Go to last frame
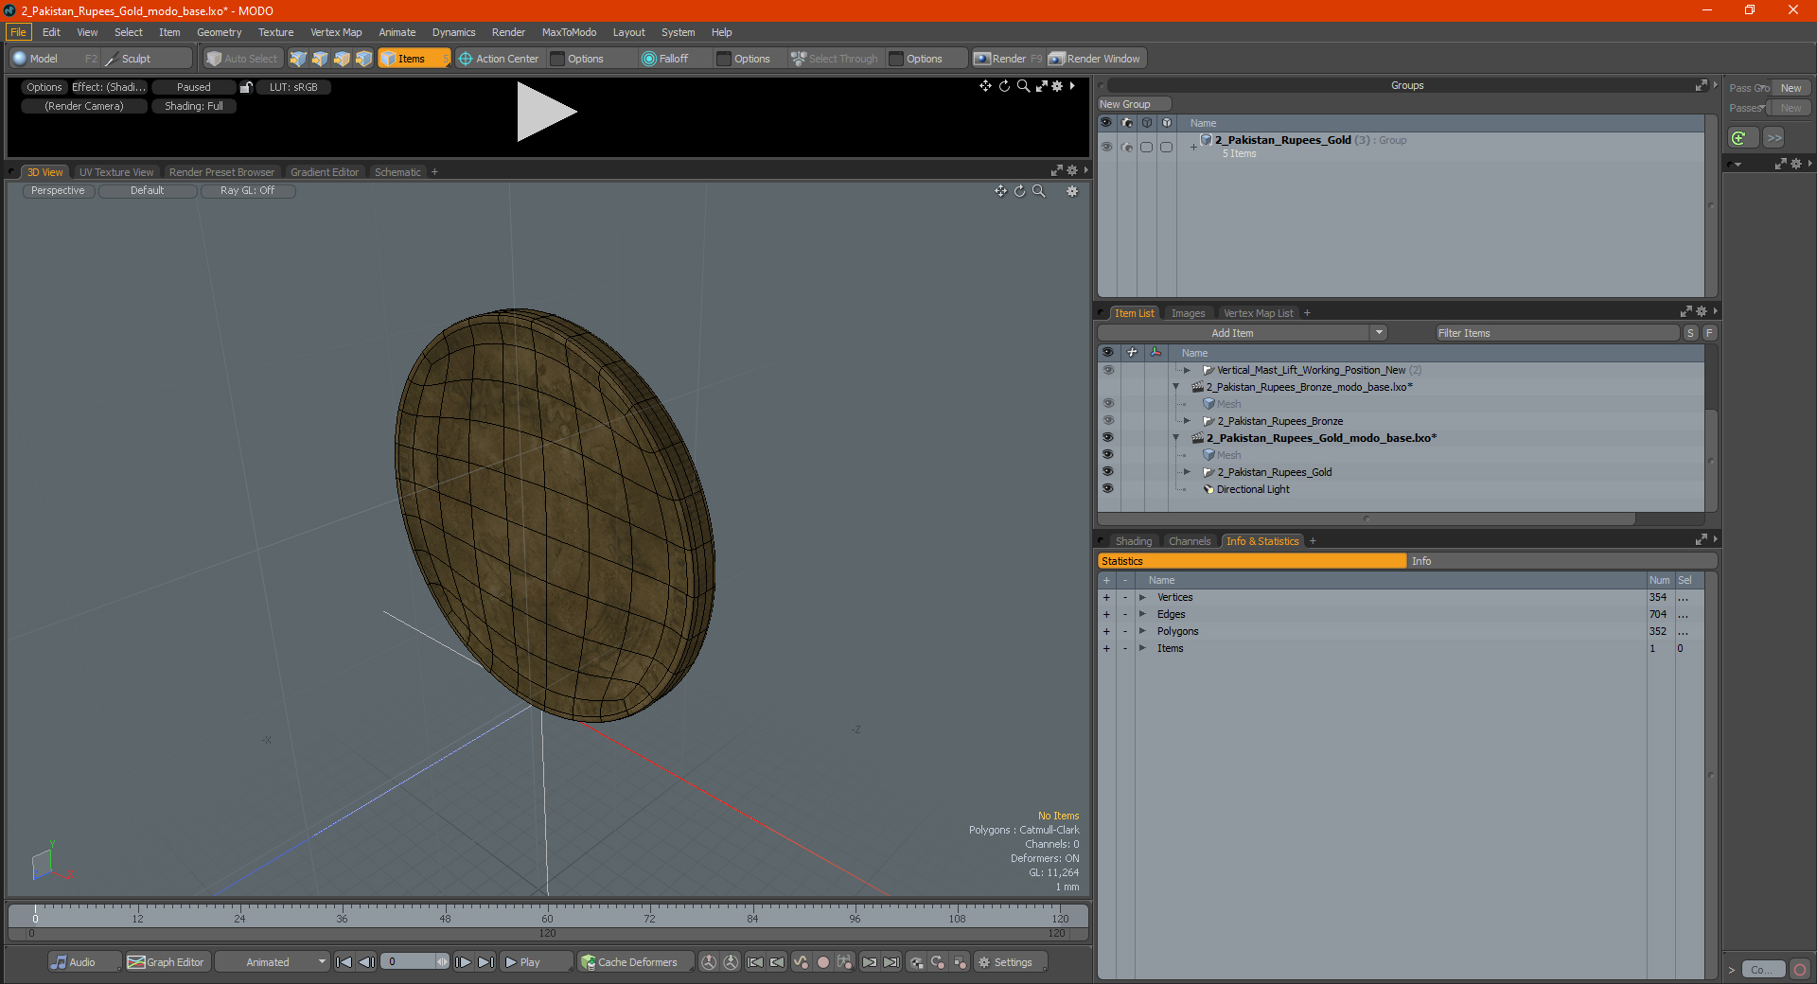The width and height of the screenshot is (1817, 984). coord(485,962)
